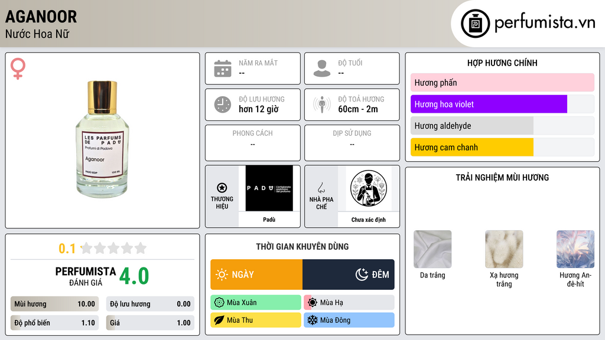Open the perfumer illustration image
This screenshot has width=605, height=340.
[x=369, y=188]
